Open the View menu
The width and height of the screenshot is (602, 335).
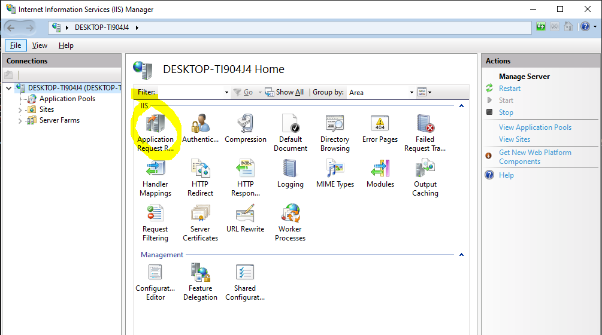point(40,45)
